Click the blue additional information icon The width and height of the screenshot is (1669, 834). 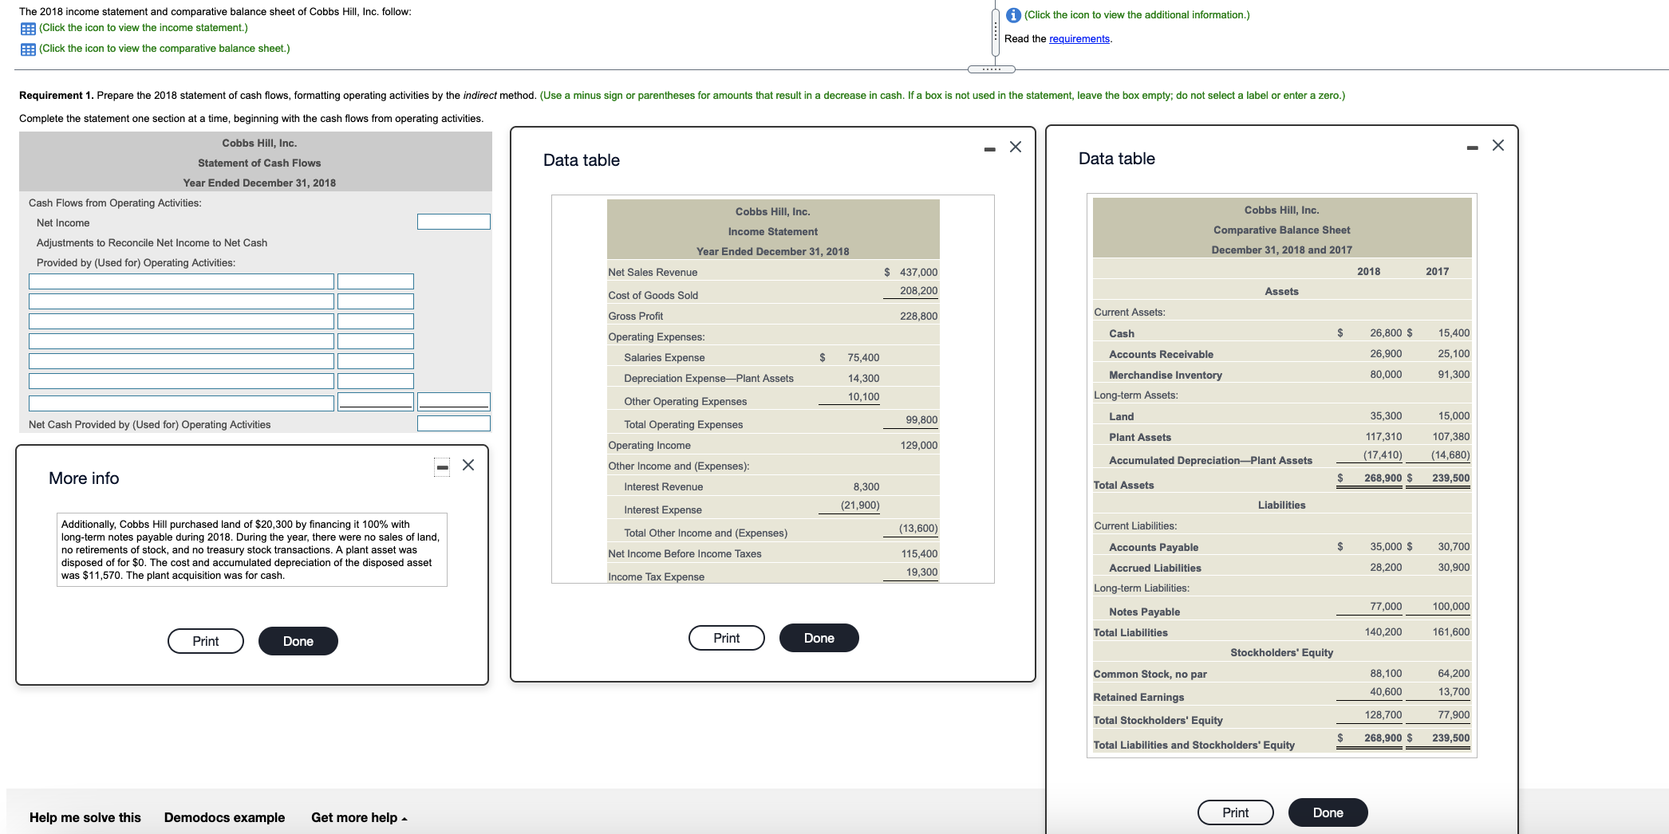click(x=1013, y=15)
